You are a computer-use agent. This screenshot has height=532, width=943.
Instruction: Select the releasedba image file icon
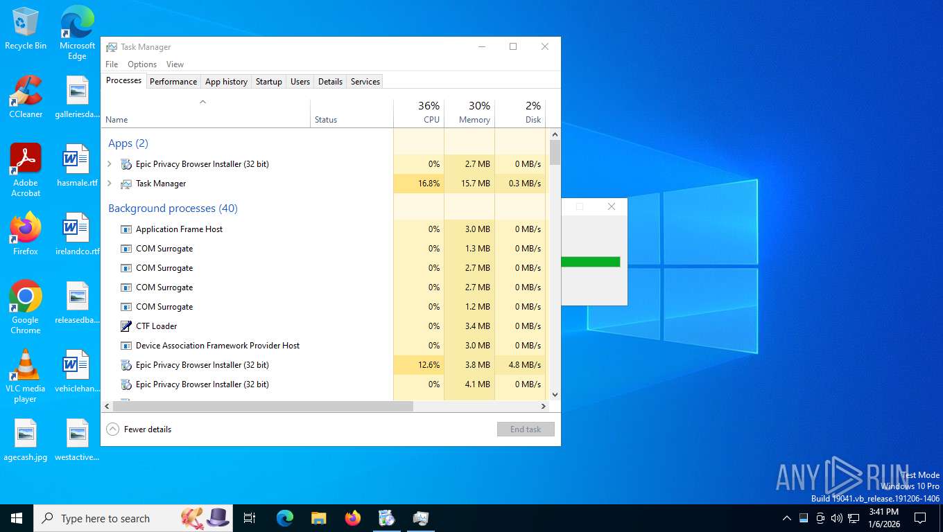click(77, 302)
